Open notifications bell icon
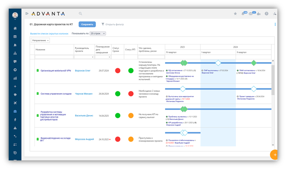This screenshot has width=286, height=169. coord(243,13)
